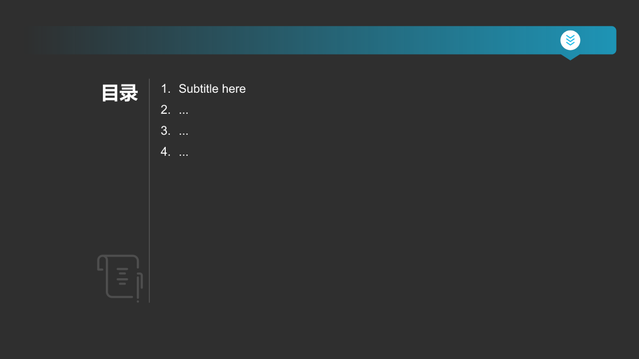Select the scroll document icon at lower left
This screenshot has width=639, height=359.
[120, 278]
